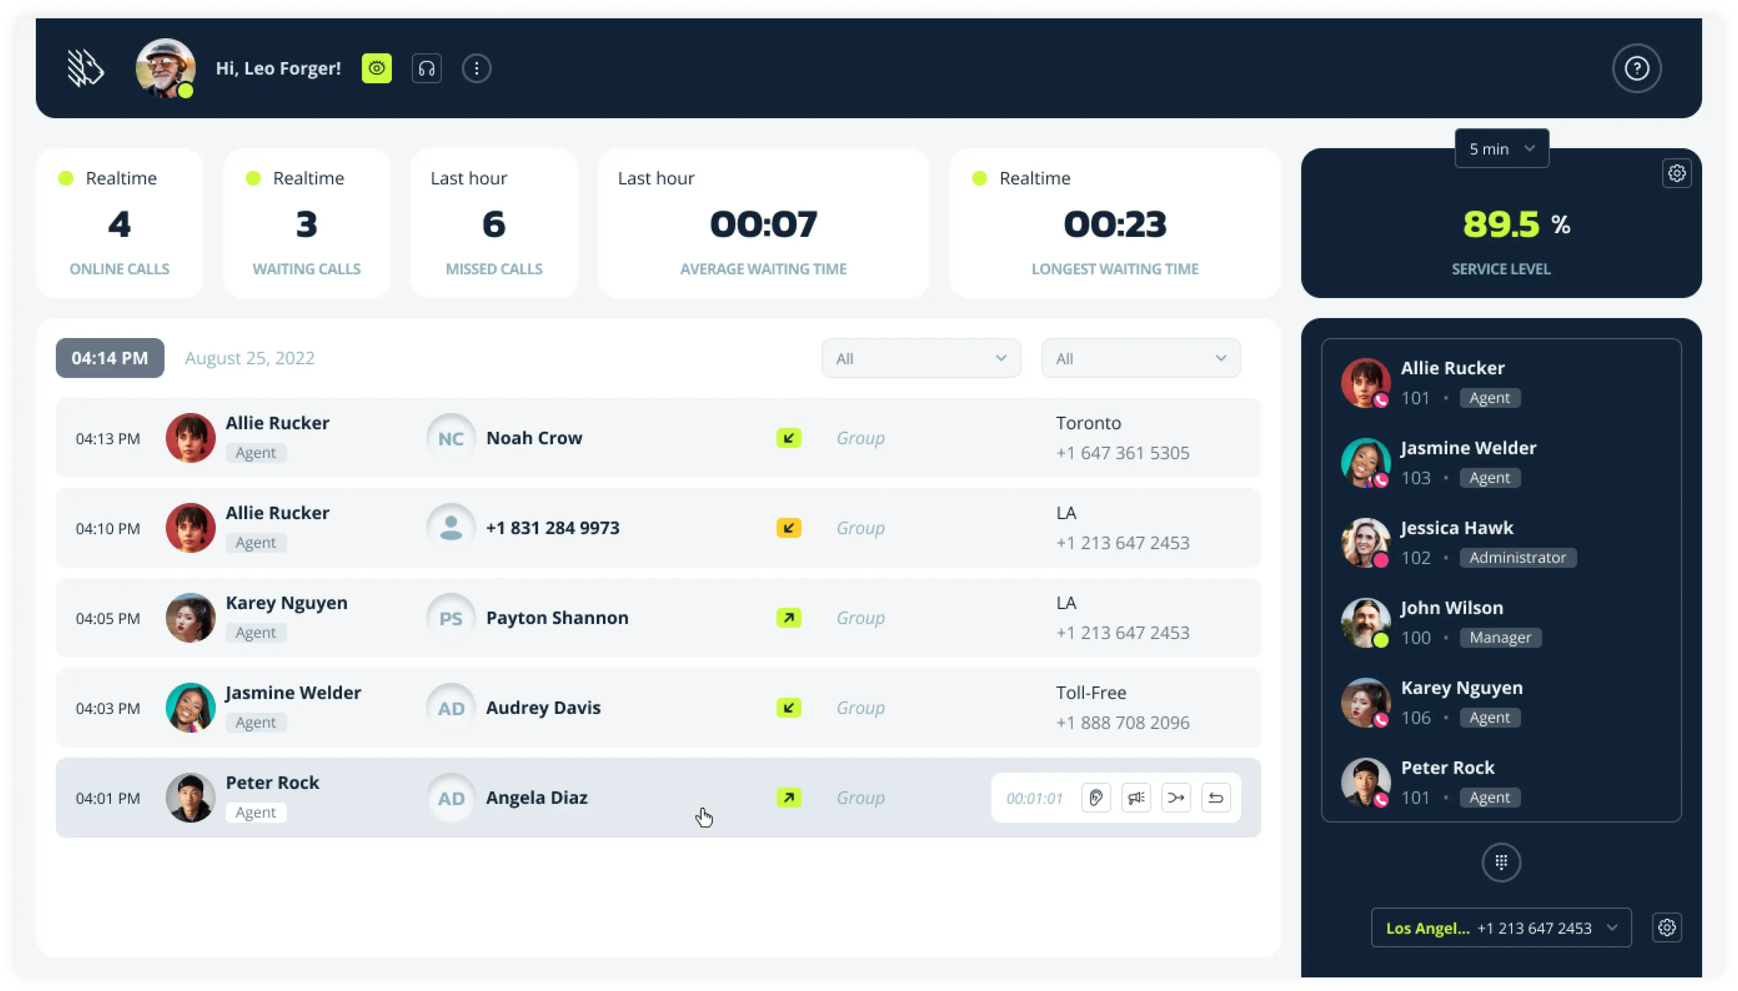Select the megaphone whisper icon on the active call

(x=1136, y=797)
